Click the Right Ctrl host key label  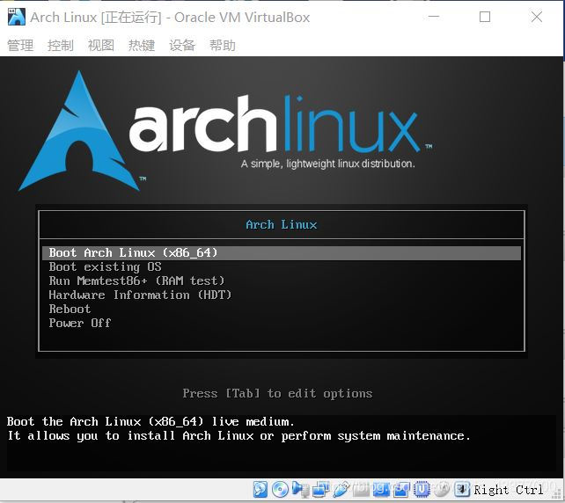(509, 490)
